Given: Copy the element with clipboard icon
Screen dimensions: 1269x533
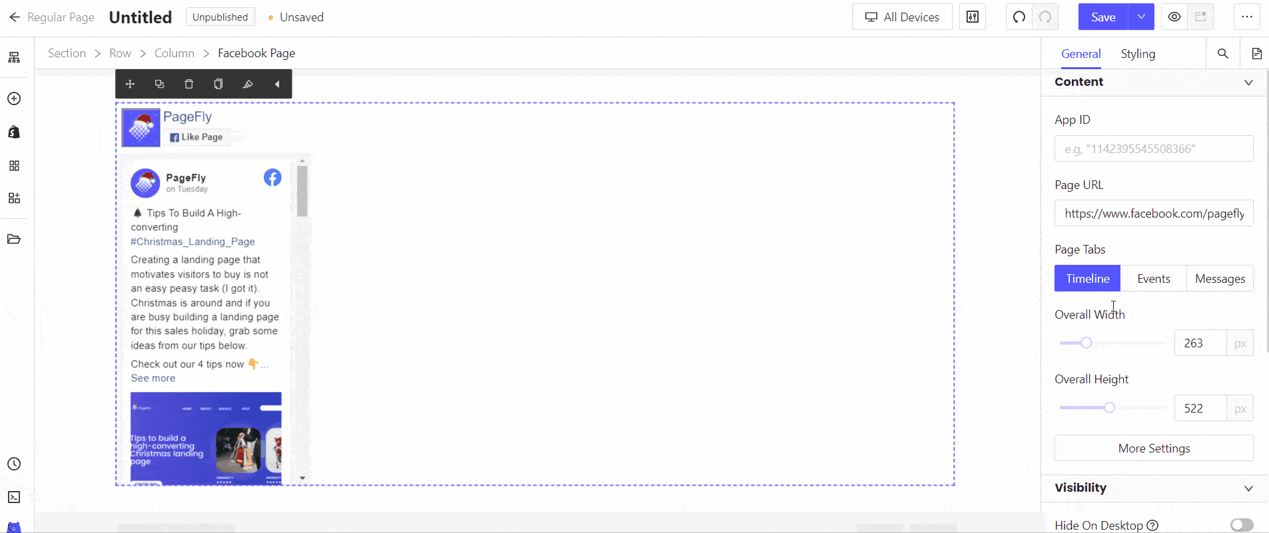Looking at the screenshot, I should click(218, 84).
